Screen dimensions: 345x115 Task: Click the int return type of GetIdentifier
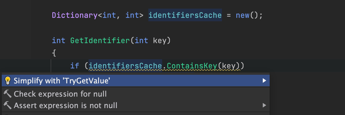pyautogui.click(x=59, y=41)
